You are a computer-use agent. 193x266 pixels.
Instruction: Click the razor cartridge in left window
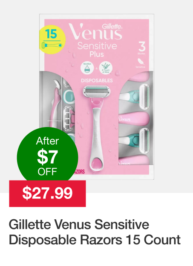point(69,119)
